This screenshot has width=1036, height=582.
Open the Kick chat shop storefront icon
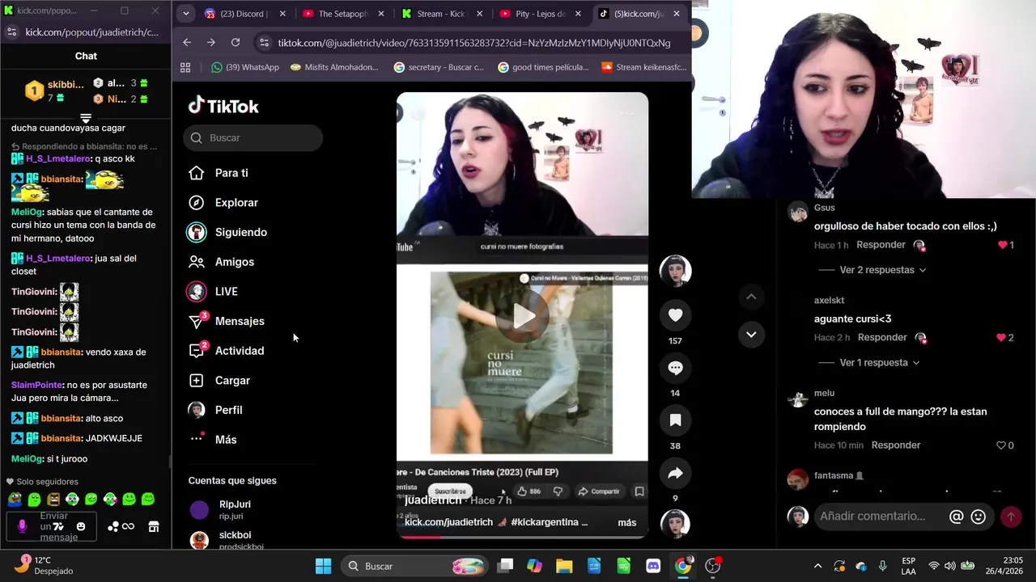coord(154,527)
